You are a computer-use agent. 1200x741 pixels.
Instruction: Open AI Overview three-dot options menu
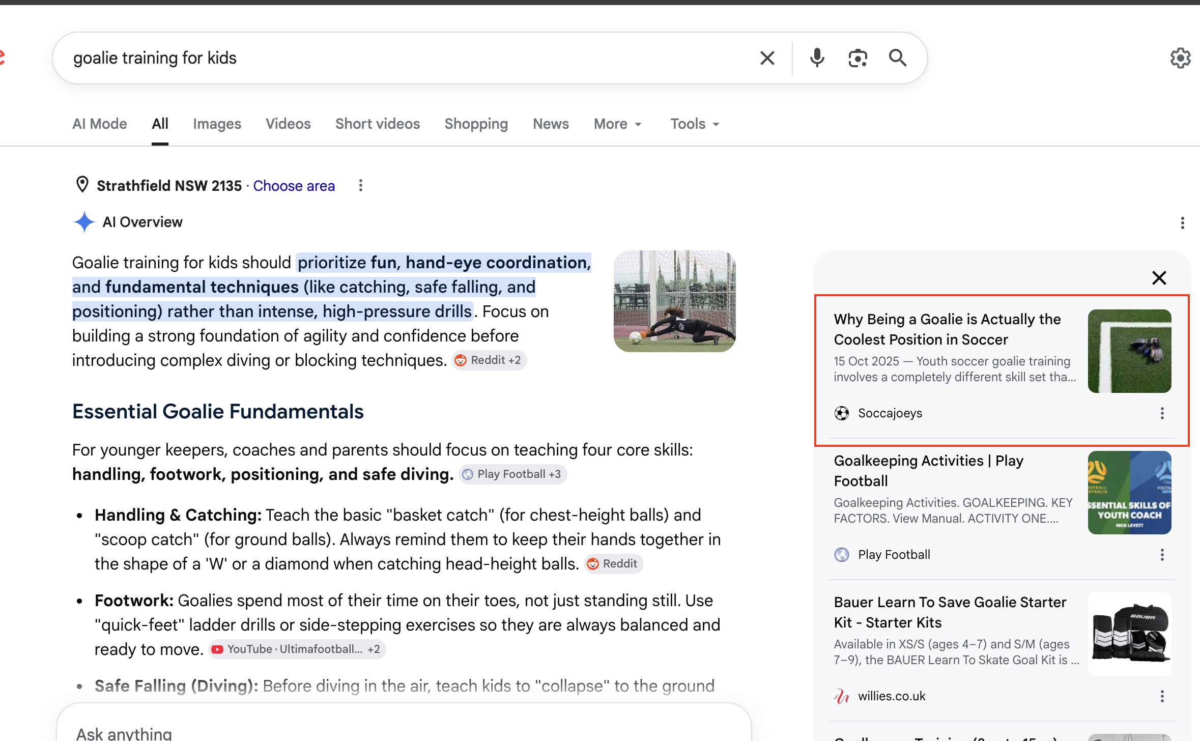[1182, 223]
